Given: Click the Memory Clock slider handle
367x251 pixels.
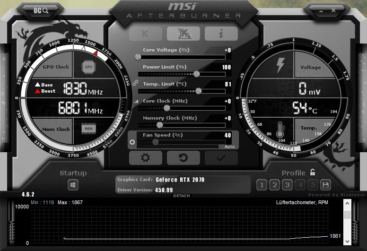Looking at the screenshot, I should [x=160, y=125].
